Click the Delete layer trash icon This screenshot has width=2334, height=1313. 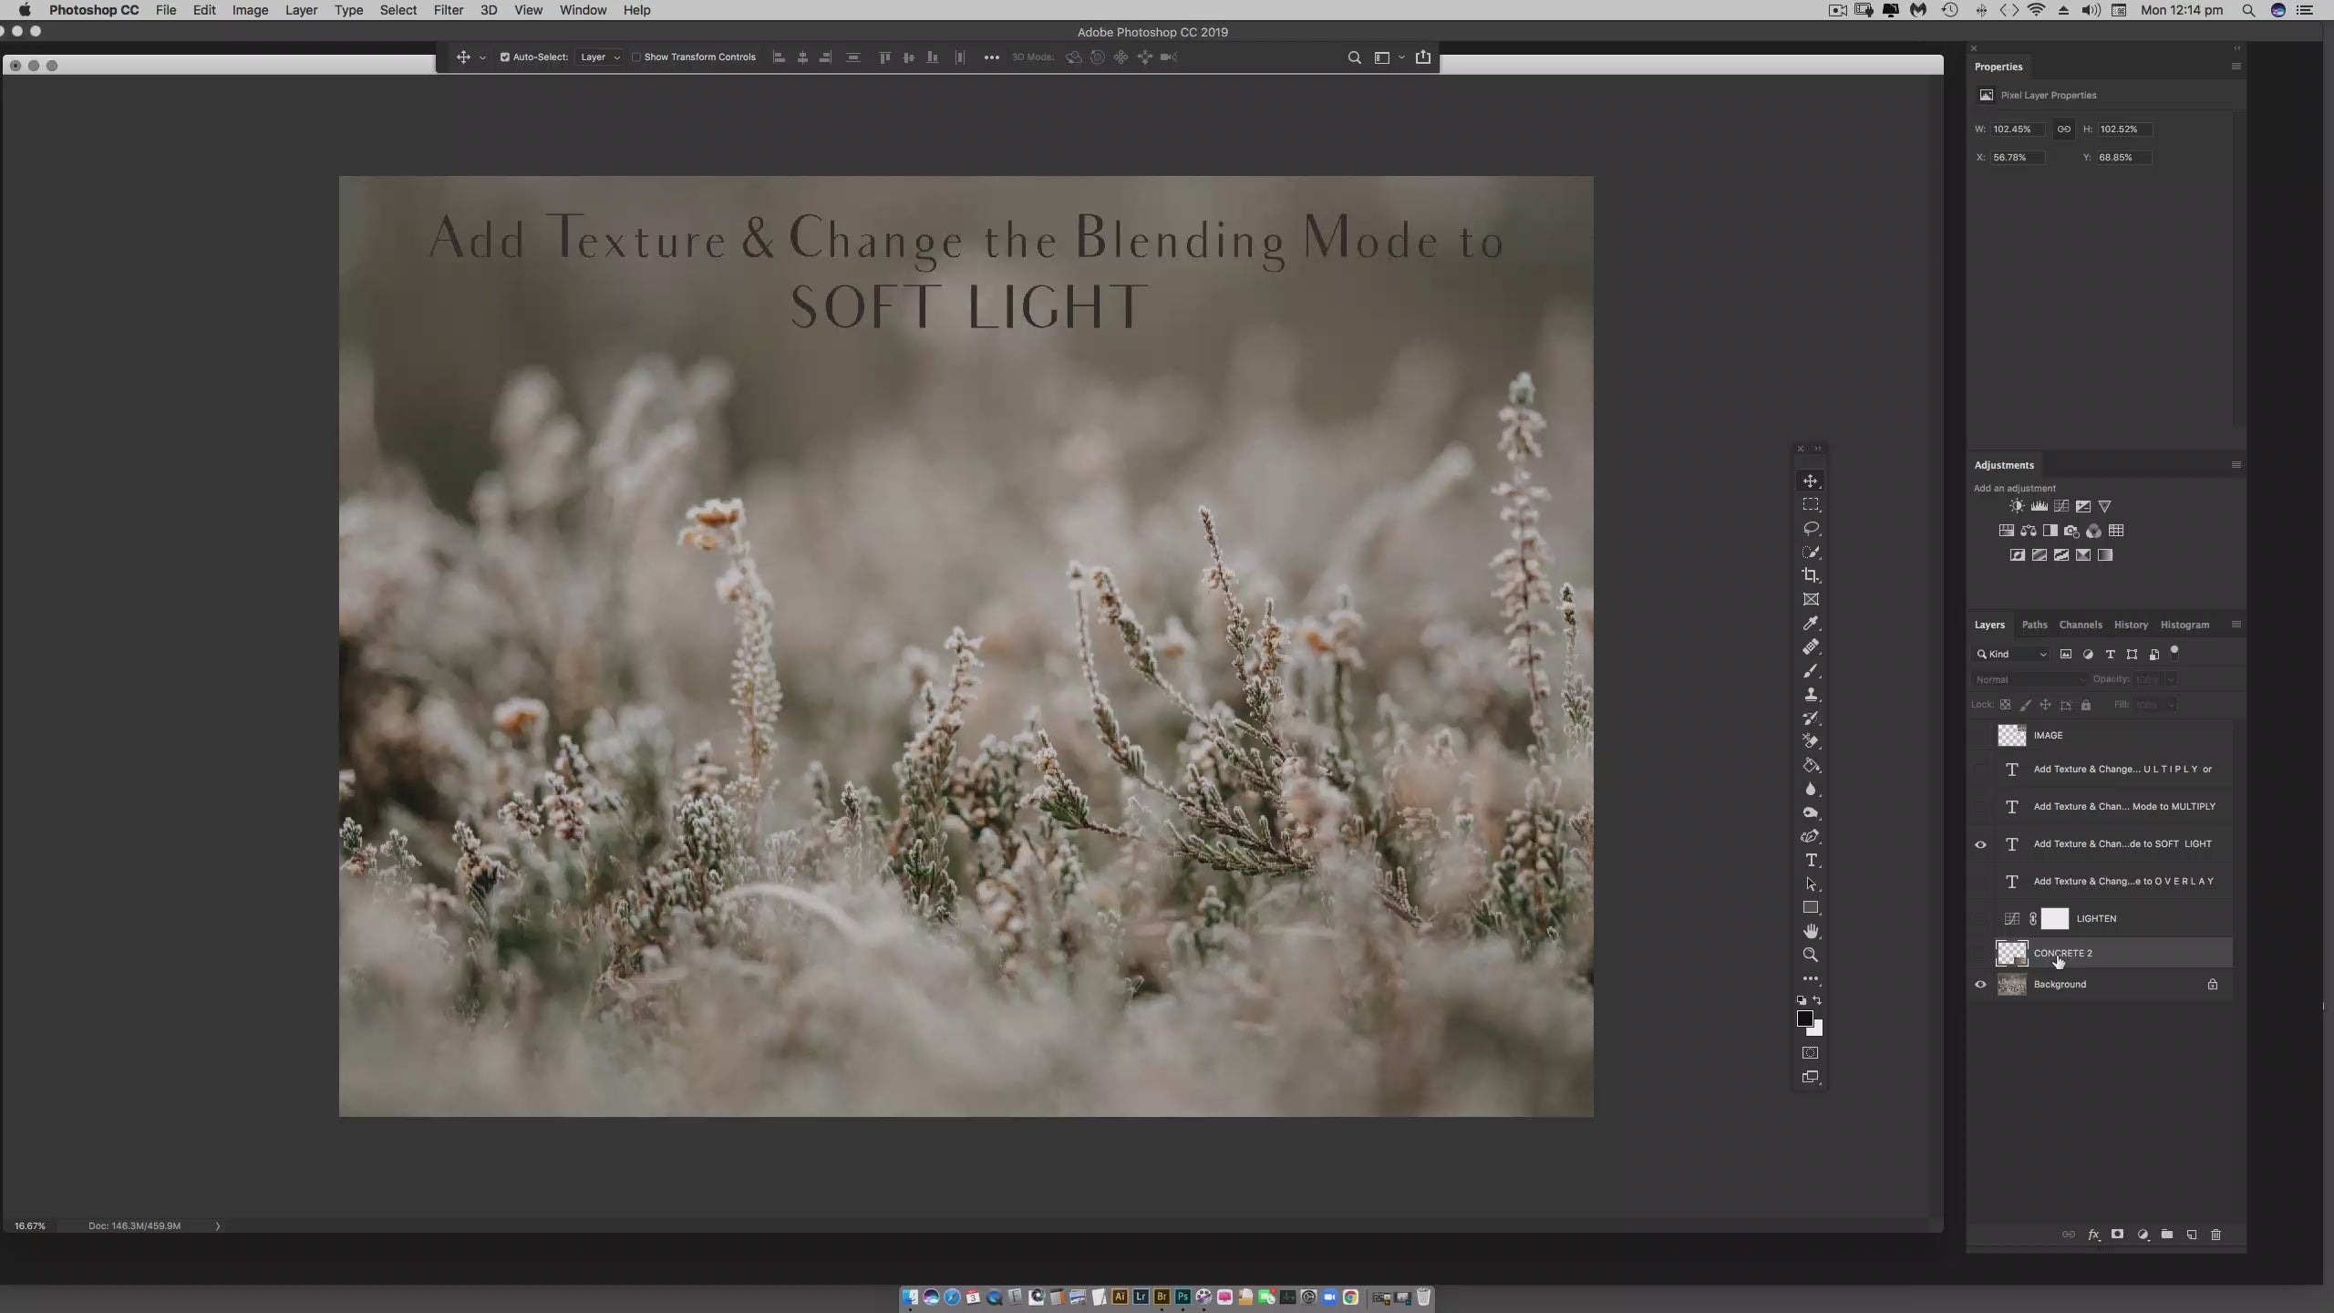[x=2216, y=1235]
